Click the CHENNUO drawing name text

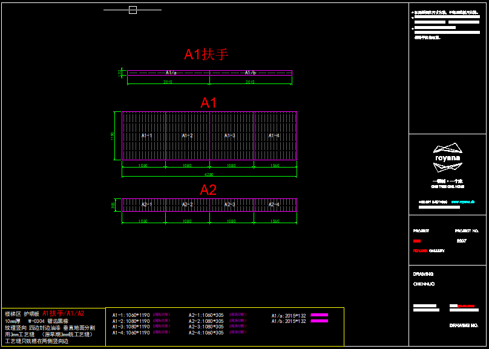pyautogui.click(x=424, y=284)
